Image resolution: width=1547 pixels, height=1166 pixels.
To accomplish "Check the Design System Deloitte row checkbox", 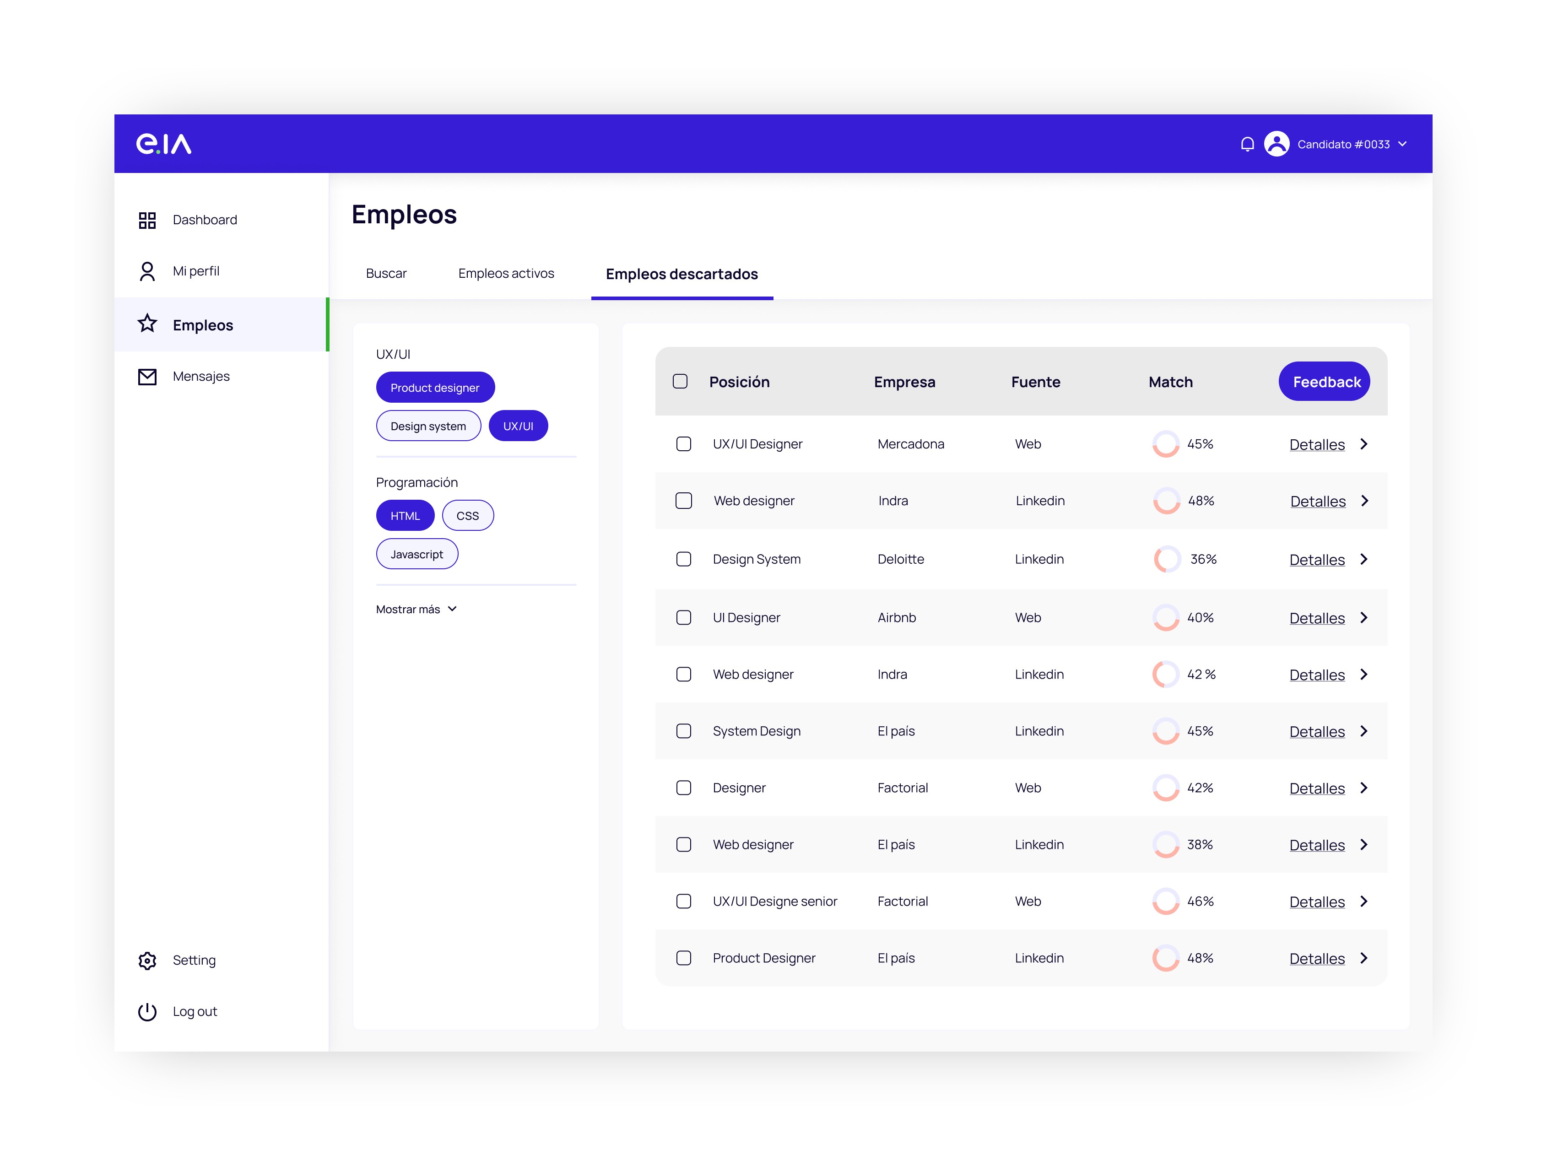I will (x=683, y=559).
